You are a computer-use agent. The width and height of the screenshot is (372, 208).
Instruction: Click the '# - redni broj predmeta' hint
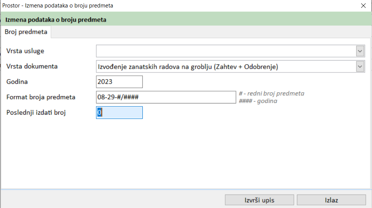click(x=271, y=93)
